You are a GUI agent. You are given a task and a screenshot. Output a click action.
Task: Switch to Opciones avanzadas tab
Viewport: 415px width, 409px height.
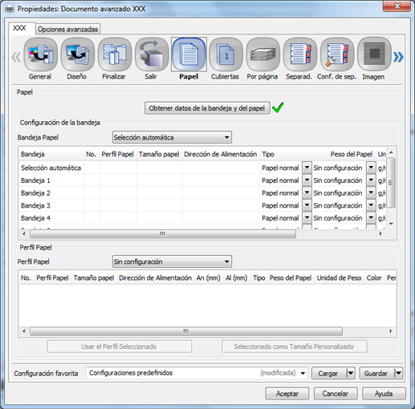67,29
